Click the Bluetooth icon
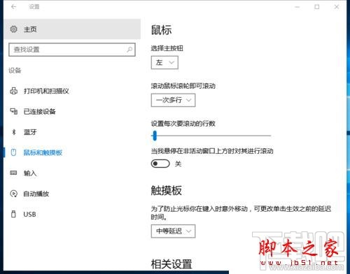This screenshot has height=274, width=350. (13, 132)
